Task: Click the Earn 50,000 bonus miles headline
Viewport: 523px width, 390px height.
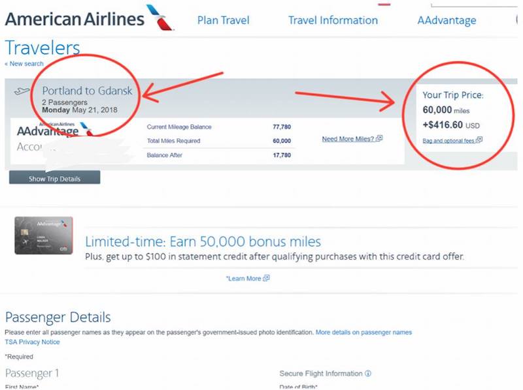Action: point(203,241)
